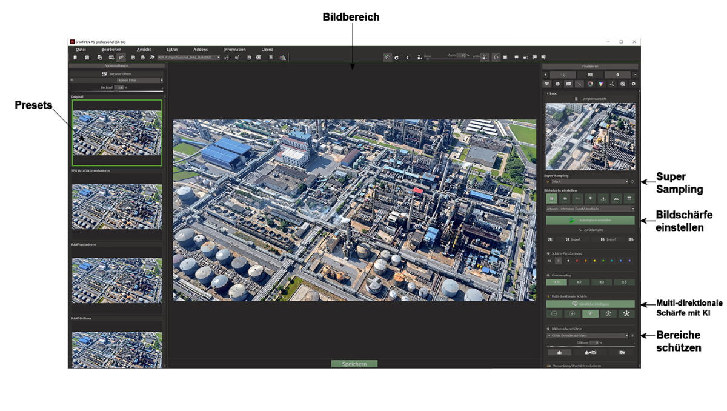The image size is (727, 411).
Task: Open the 'keinen Filter' dropdown
Action: [140, 80]
